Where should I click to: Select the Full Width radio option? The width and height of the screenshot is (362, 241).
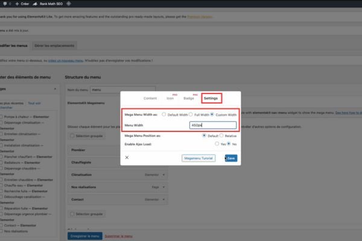191,114
